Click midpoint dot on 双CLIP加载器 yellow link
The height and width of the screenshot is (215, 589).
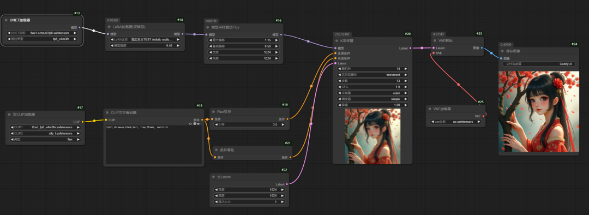pos(94,121)
